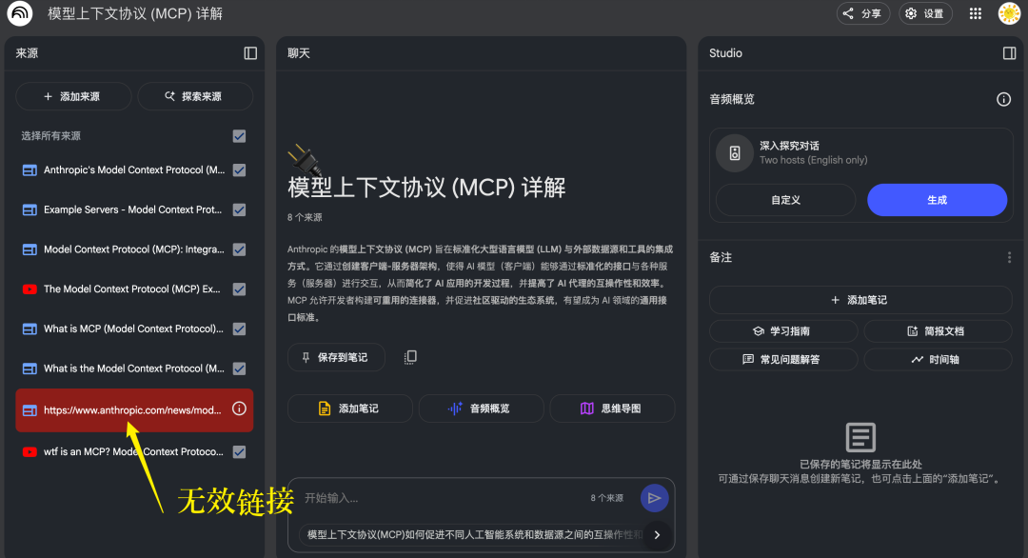1028x558 pixels.
Task: Open the 音频概览 info icon
Action: point(1004,100)
